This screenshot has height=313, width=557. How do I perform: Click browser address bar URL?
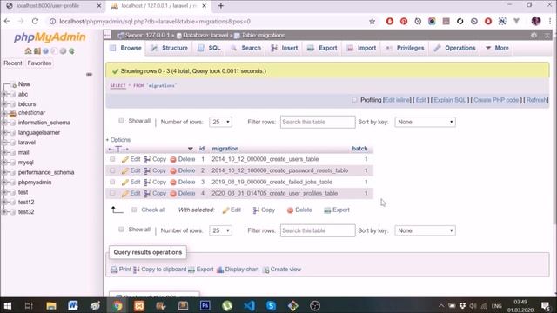[x=155, y=21]
